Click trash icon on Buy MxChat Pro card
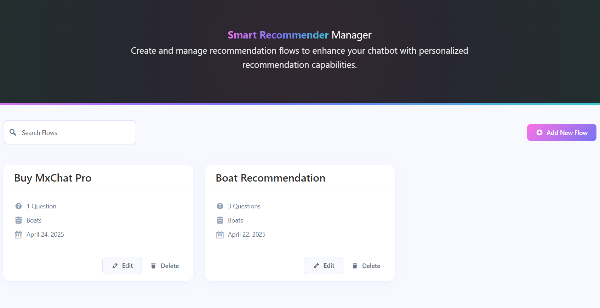This screenshot has width=600, height=308. tap(153, 266)
